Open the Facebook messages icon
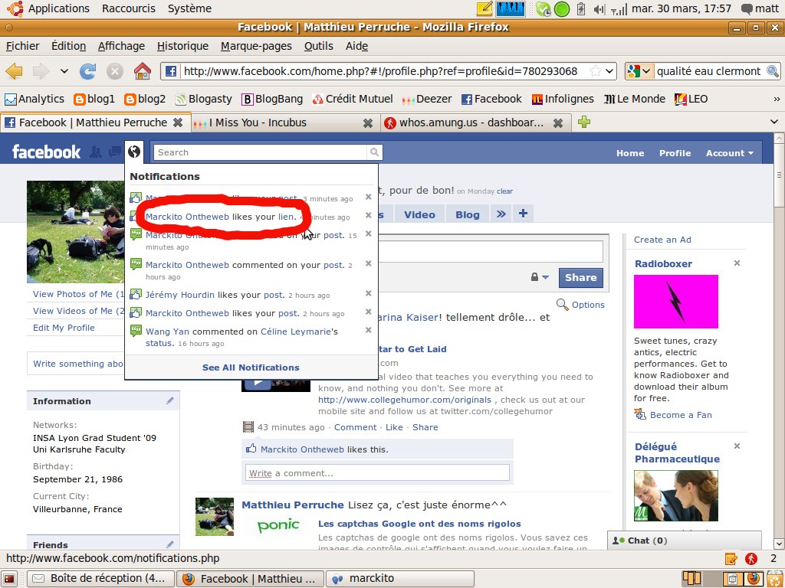The height and width of the screenshot is (588, 785). tap(115, 152)
